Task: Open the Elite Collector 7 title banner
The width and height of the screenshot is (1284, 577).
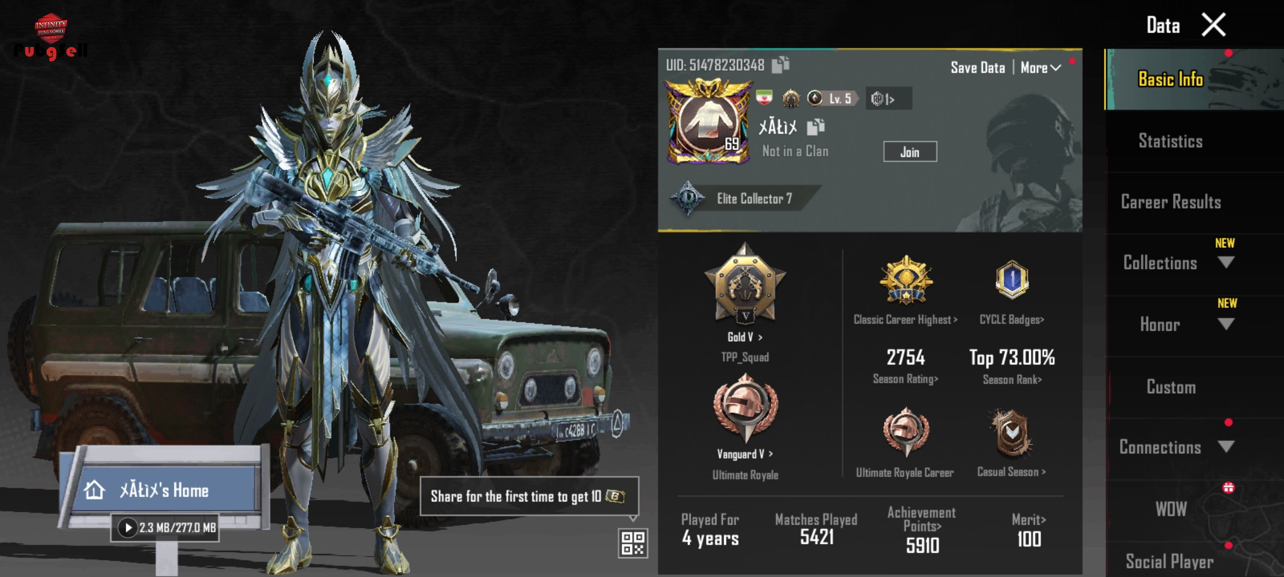Action: (744, 198)
